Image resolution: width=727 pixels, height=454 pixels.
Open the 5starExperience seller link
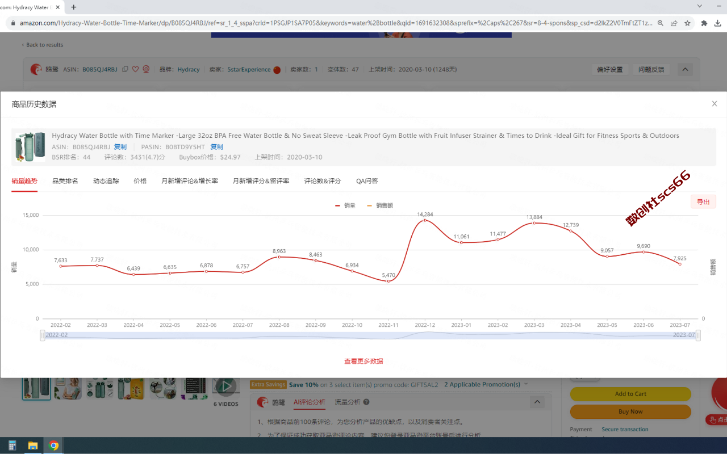pyautogui.click(x=249, y=70)
